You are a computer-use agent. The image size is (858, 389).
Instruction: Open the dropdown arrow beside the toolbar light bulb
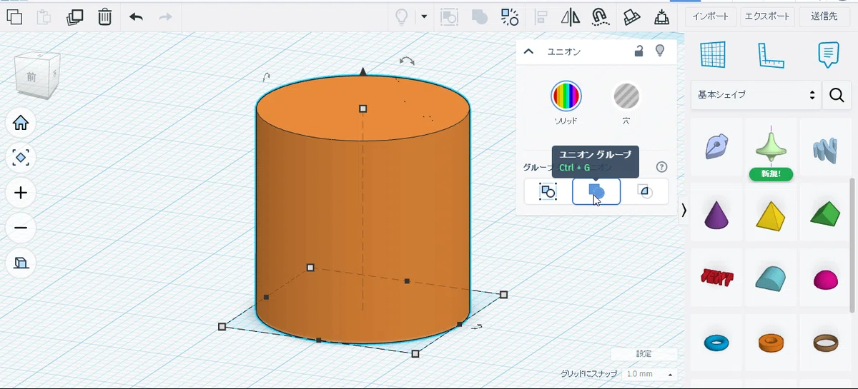pyautogui.click(x=424, y=16)
